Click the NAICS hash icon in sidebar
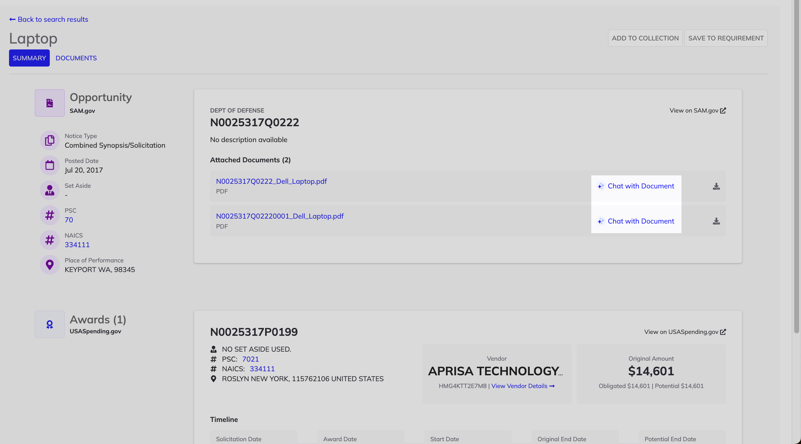Viewport: 801px width, 444px height. 50,240
